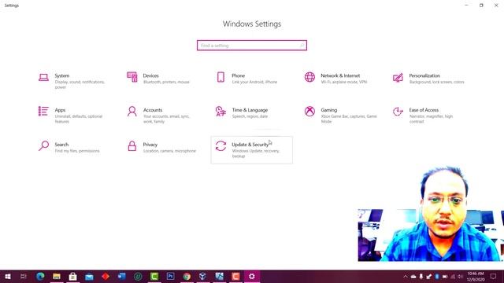Viewport: 504px width, 283px height.
Task: Open the Network & Internet title
Action: [340, 75]
